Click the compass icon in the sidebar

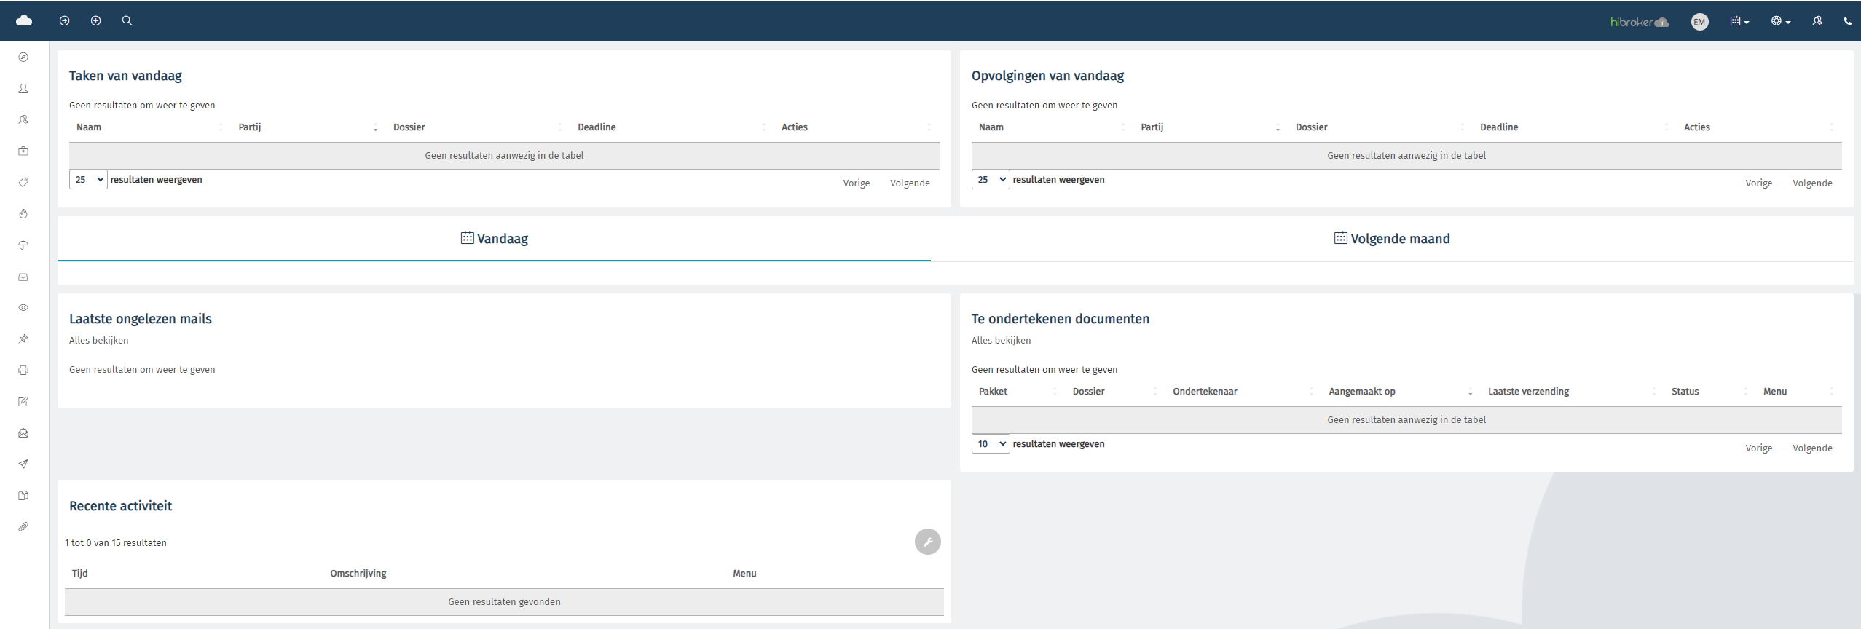tap(23, 58)
